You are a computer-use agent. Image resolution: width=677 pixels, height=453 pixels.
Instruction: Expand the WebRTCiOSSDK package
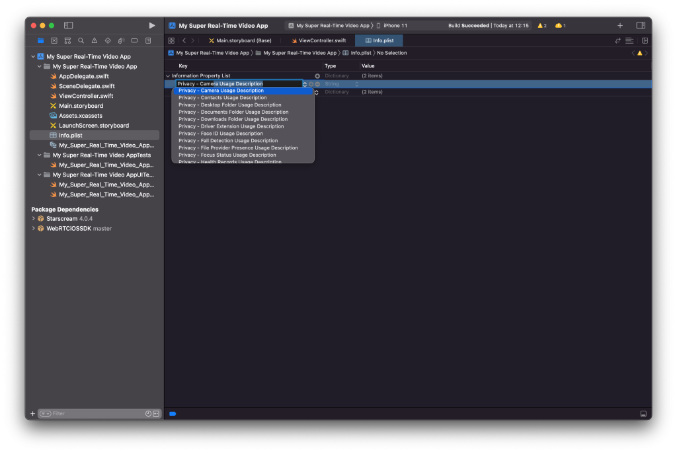33,228
